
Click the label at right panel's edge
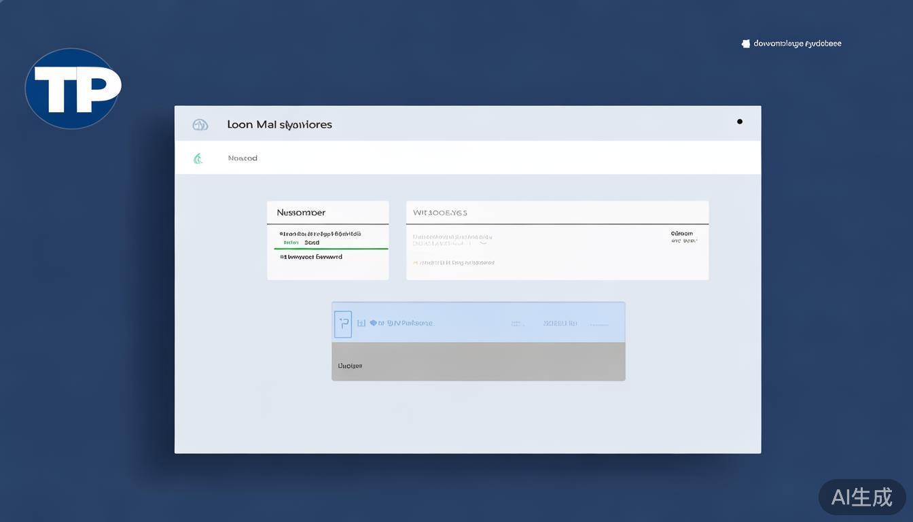(682, 237)
